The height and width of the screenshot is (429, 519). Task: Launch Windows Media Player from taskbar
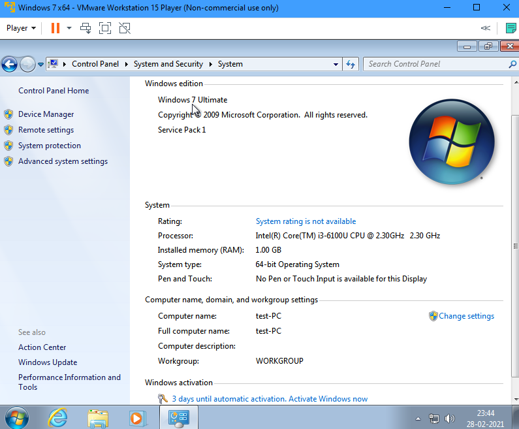click(x=138, y=418)
